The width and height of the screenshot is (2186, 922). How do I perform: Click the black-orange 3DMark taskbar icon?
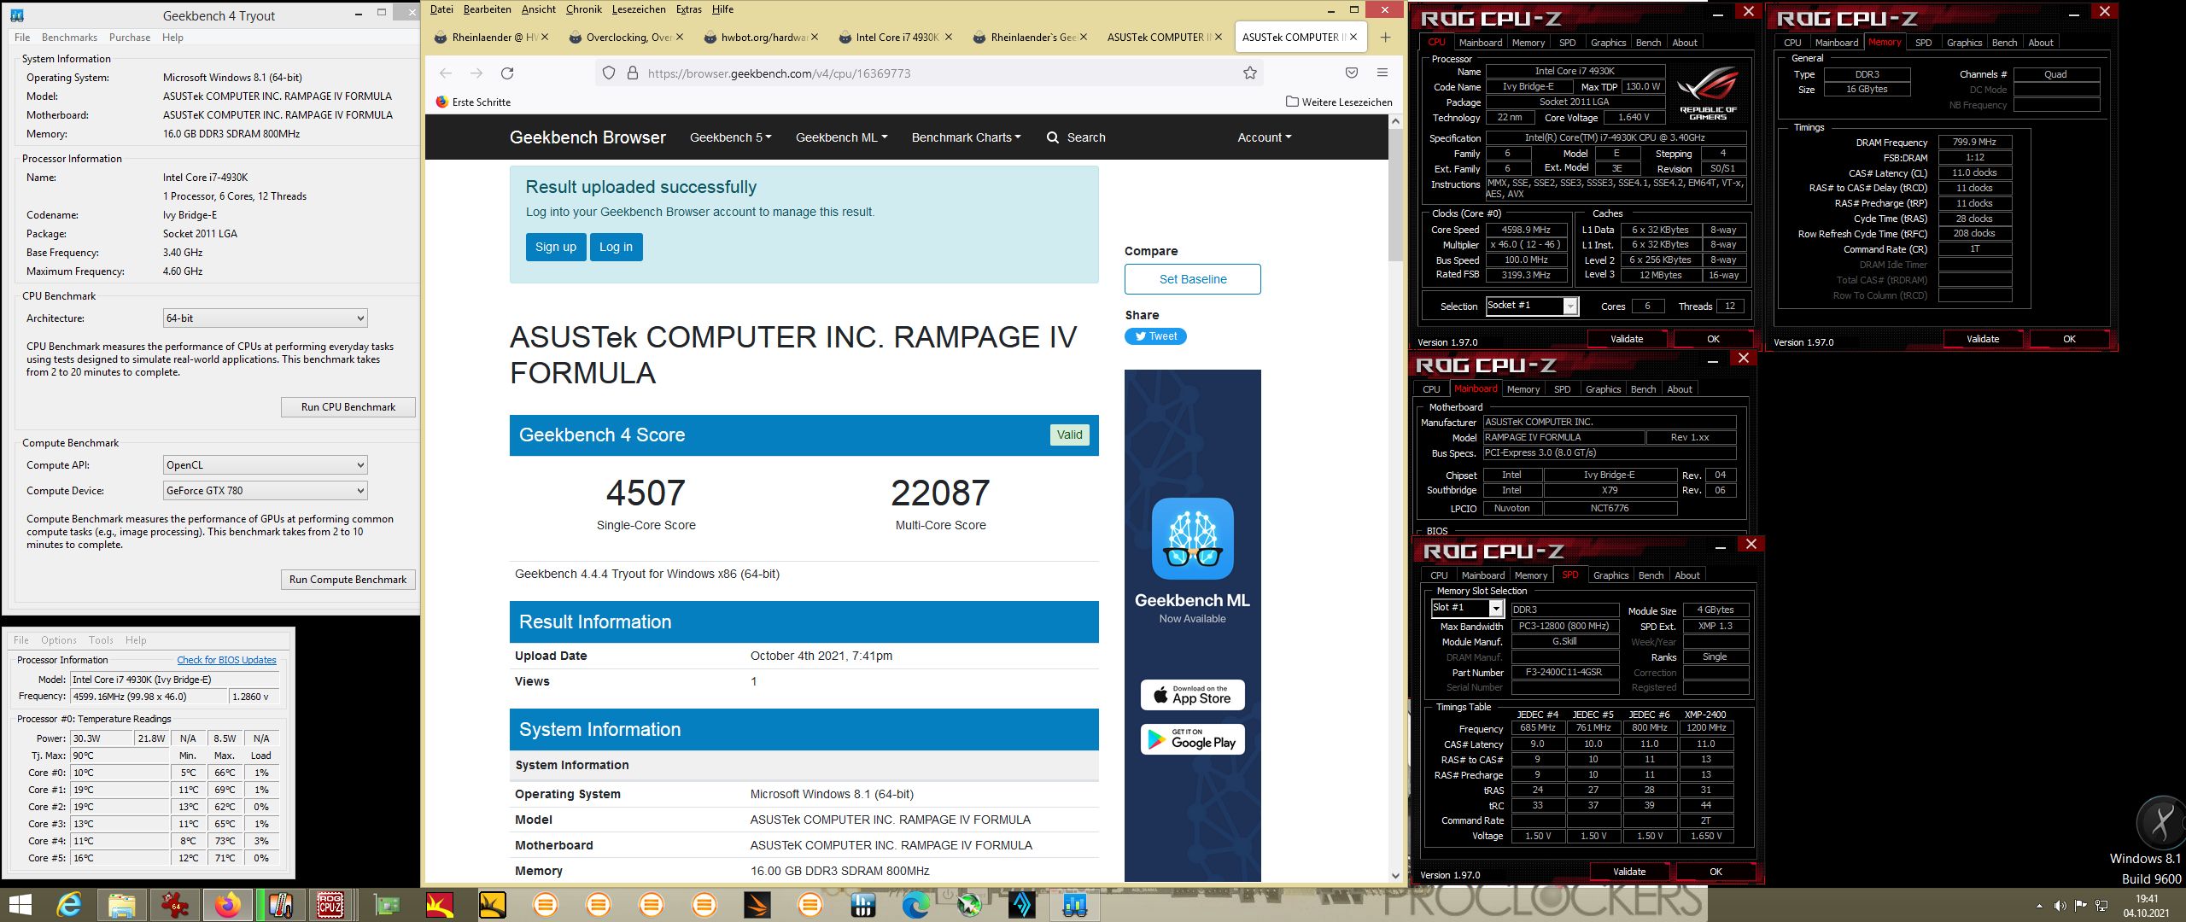(x=757, y=905)
